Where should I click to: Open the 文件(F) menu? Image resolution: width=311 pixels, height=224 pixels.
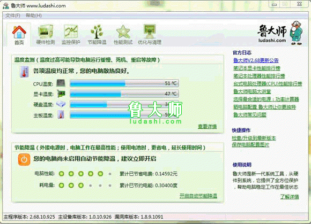[x=13, y=16]
